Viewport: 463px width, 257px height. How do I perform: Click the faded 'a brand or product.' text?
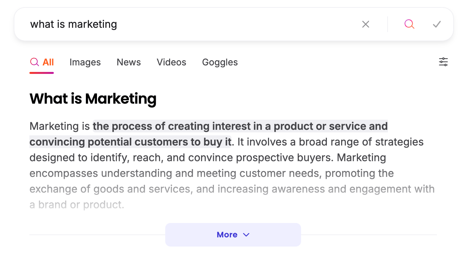(77, 205)
